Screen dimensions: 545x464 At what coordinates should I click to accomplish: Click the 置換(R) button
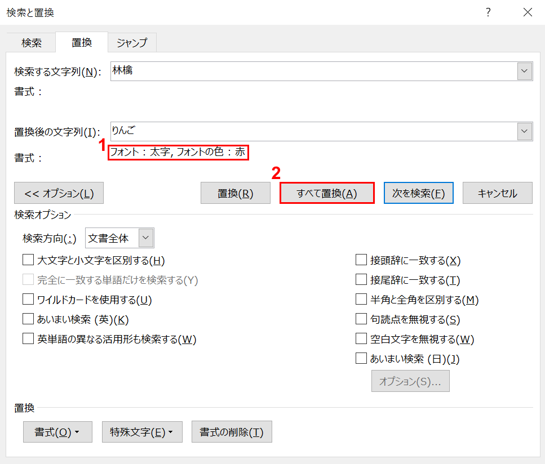click(236, 193)
